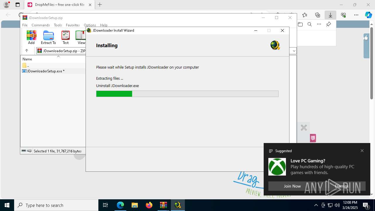Open the Favorites menu in WinRAR

pyautogui.click(x=73, y=25)
